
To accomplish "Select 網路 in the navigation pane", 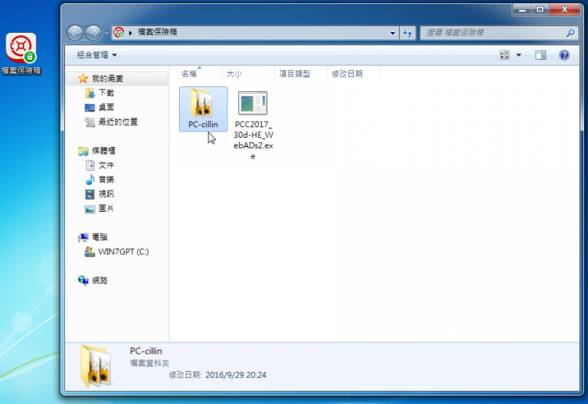I will (x=100, y=280).
